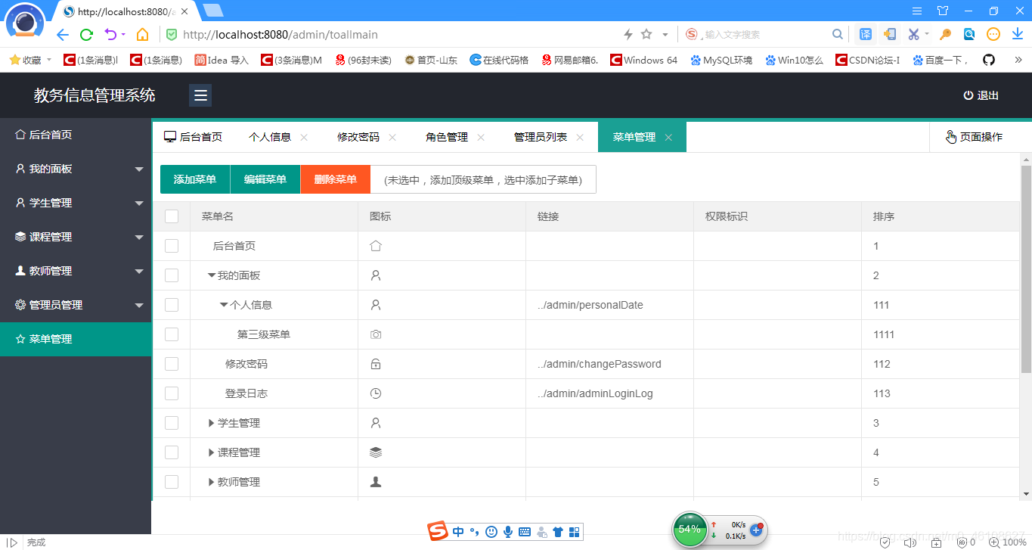Close the 菜单管理 tab
Viewport: 1032px width, 550px height.
[668, 138]
